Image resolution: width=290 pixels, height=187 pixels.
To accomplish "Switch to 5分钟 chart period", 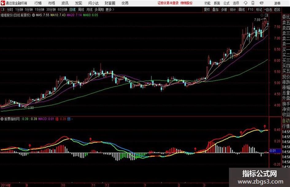I will pos(29,10).
